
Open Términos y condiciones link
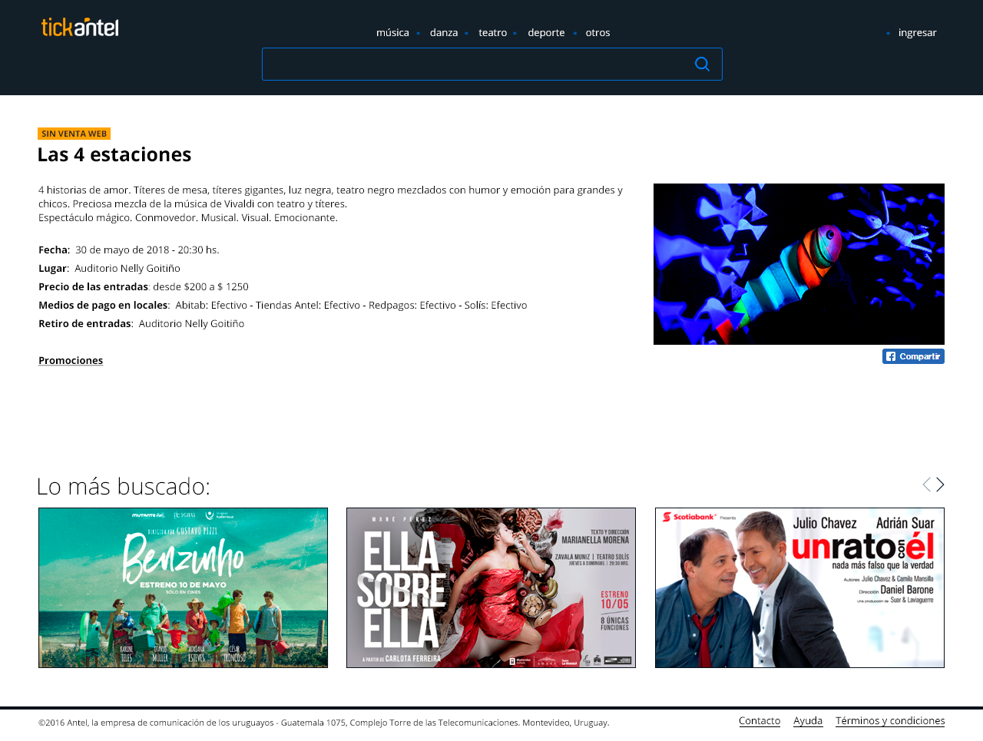click(890, 721)
